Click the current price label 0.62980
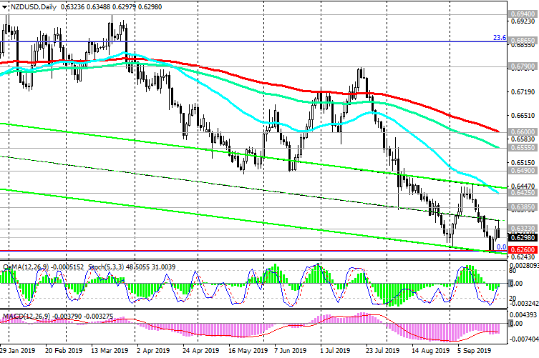This screenshot has width=539, height=358. (522, 237)
